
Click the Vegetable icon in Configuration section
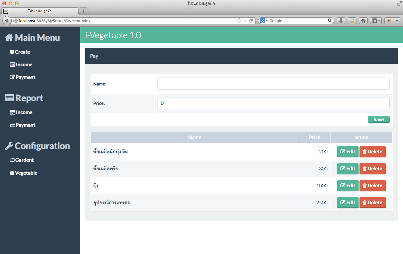(12, 173)
